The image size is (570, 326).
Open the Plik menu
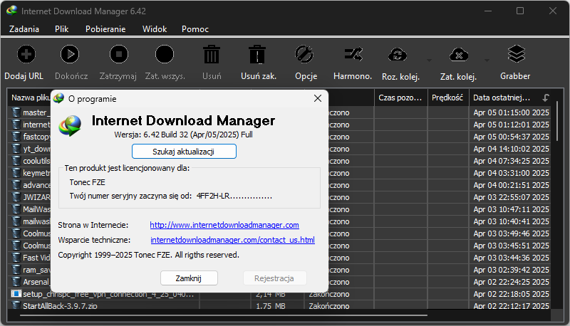coord(61,29)
